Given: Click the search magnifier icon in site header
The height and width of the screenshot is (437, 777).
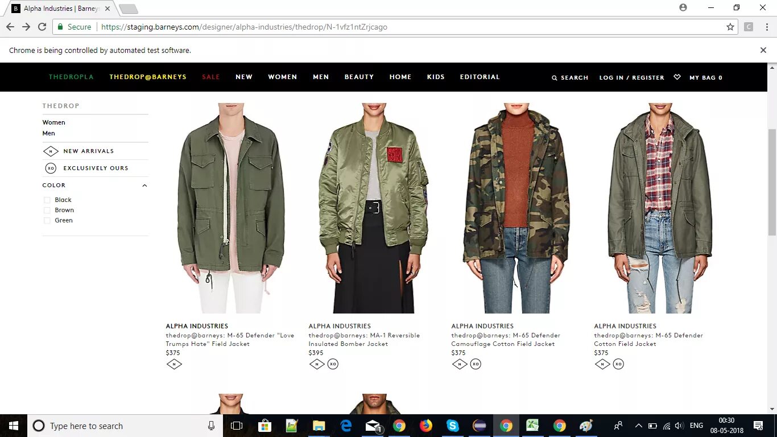Looking at the screenshot, I should pos(555,77).
